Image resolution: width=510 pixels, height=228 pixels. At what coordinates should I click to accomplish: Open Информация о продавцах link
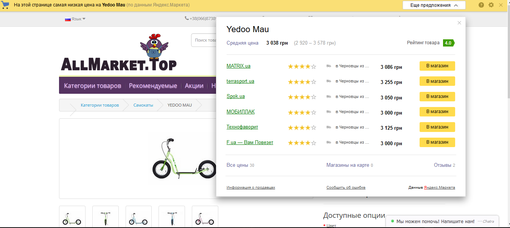coord(251,188)
